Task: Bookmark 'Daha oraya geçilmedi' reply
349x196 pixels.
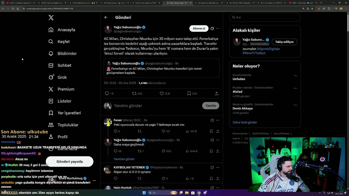Action: coord(211,151)
